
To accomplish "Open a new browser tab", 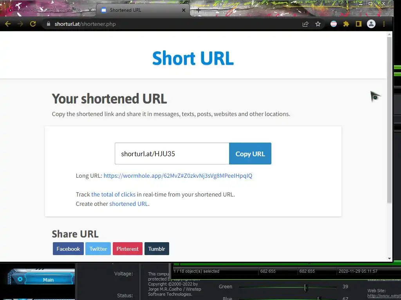I will point(198,10).
